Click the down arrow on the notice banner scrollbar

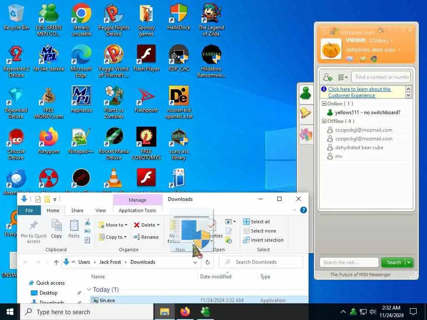tap(408, 95)
